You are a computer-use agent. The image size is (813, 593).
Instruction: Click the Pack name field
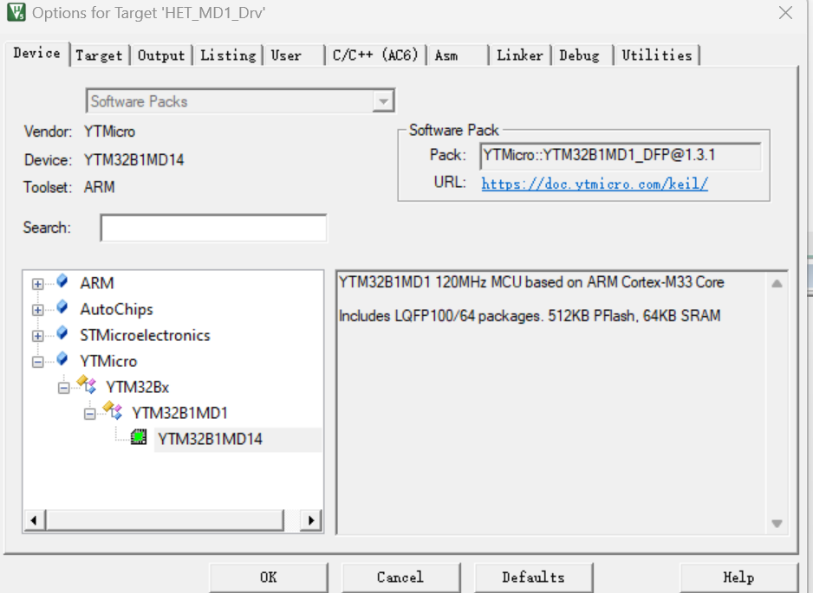[621, 155]
